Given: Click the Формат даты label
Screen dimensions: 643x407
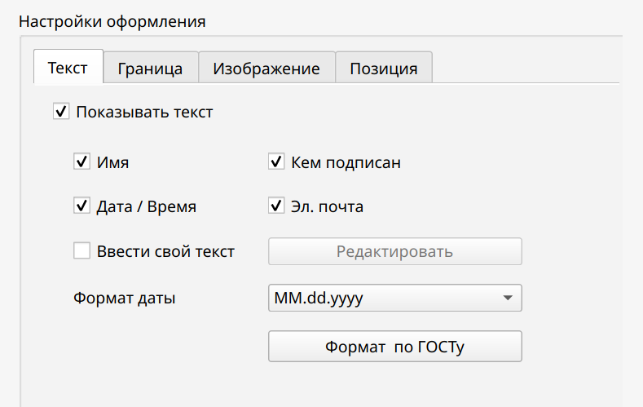Looking at the screenshot, I should (x=125, y=298).
